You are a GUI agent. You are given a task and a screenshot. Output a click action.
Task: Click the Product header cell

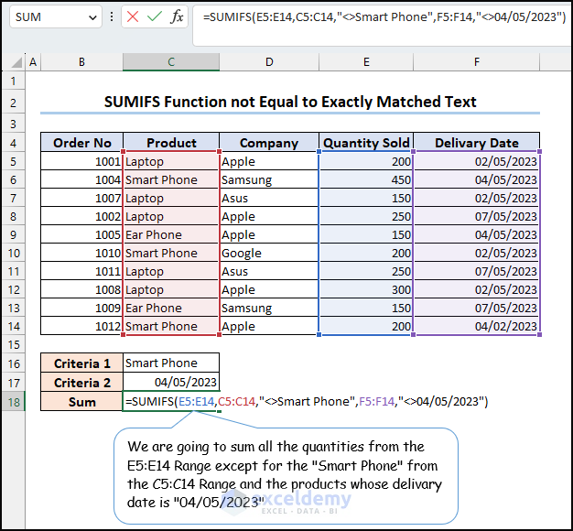[171, 143]
